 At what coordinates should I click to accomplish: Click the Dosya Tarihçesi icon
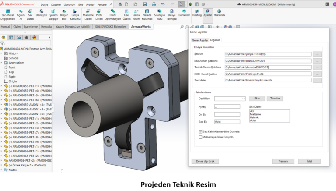171,12
